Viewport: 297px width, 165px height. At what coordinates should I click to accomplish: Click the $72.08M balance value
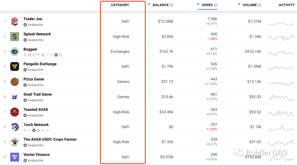[166, 21]
